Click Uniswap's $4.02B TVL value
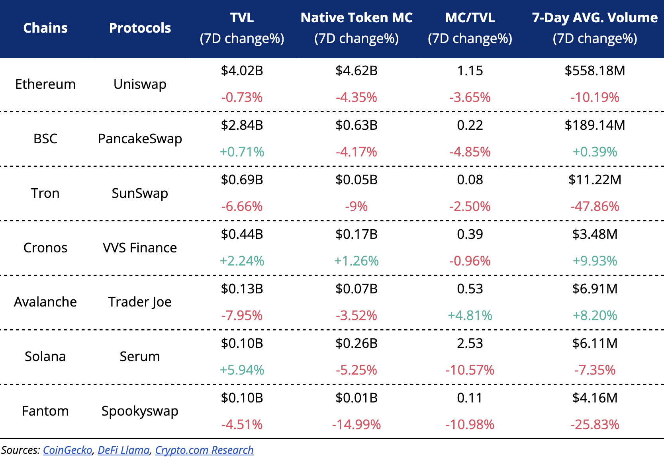 [242, 71]
